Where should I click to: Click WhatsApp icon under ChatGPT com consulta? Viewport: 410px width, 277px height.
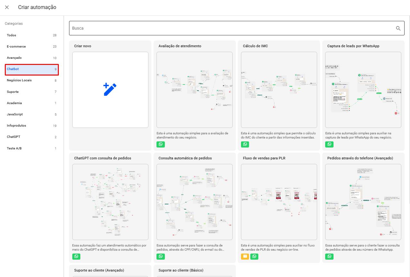pyautogui.click(x=76, y=256)
